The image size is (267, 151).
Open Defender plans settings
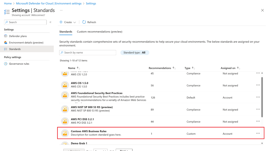tap(18, 36)
